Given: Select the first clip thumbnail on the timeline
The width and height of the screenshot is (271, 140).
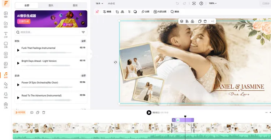Looking at the screenshot, I should tap(23, 128).
